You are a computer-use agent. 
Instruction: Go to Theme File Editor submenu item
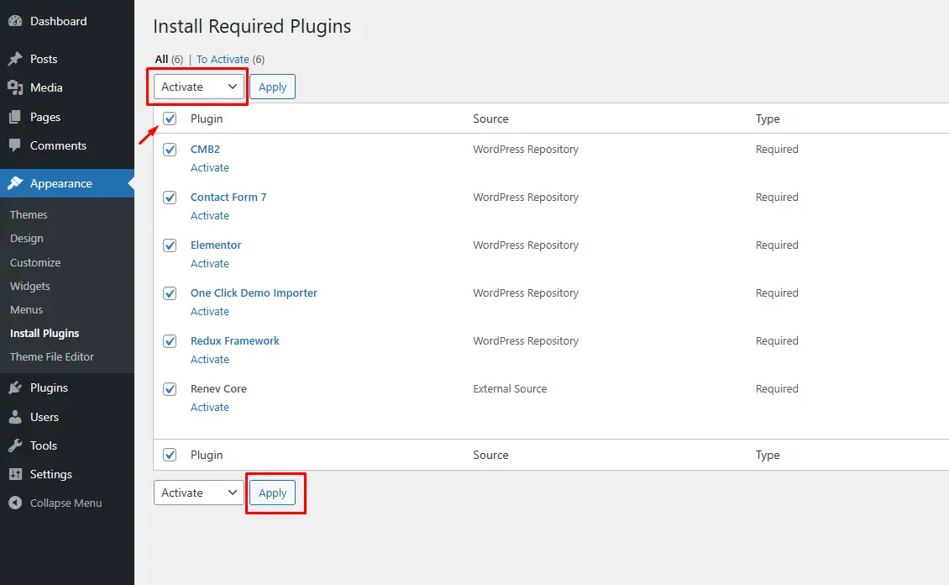[x=51, y=357]
